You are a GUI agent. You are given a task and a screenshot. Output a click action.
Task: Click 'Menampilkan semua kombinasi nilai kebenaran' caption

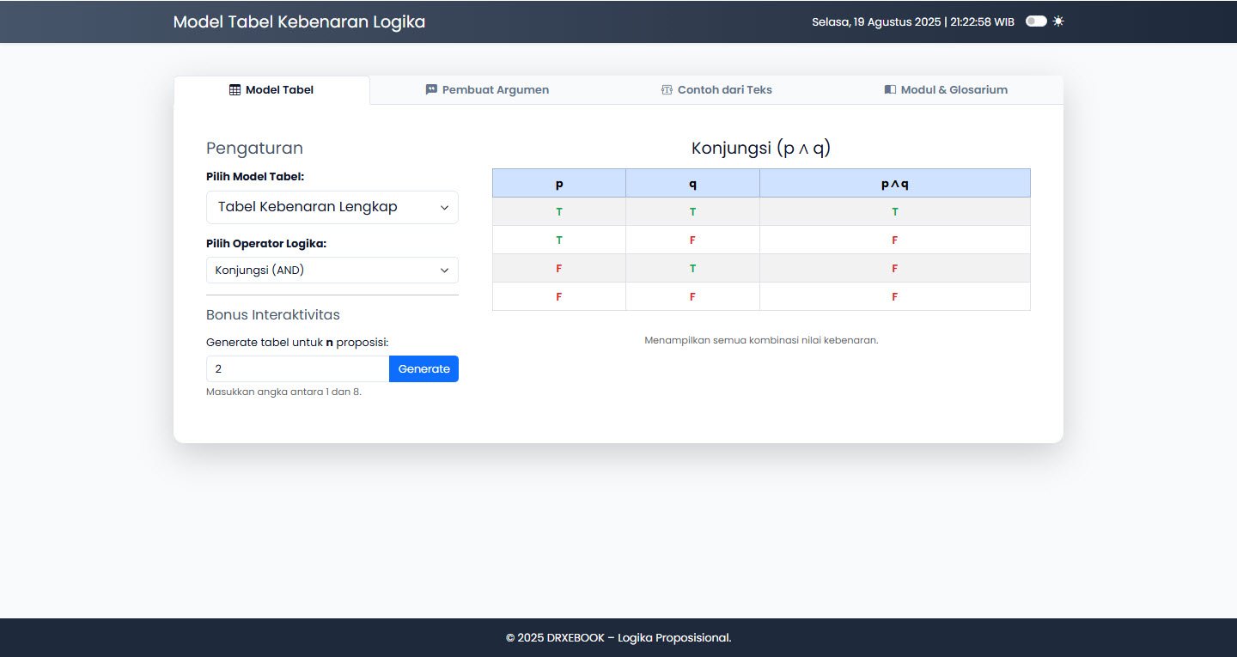tap(761, 340)
